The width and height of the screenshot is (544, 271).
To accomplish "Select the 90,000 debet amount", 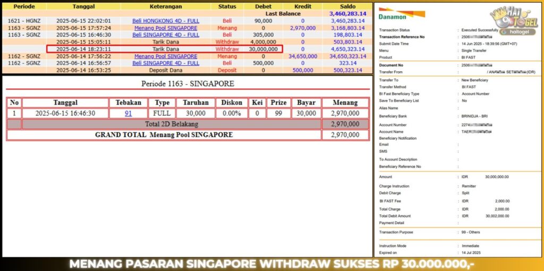I will tap(263, 21).
